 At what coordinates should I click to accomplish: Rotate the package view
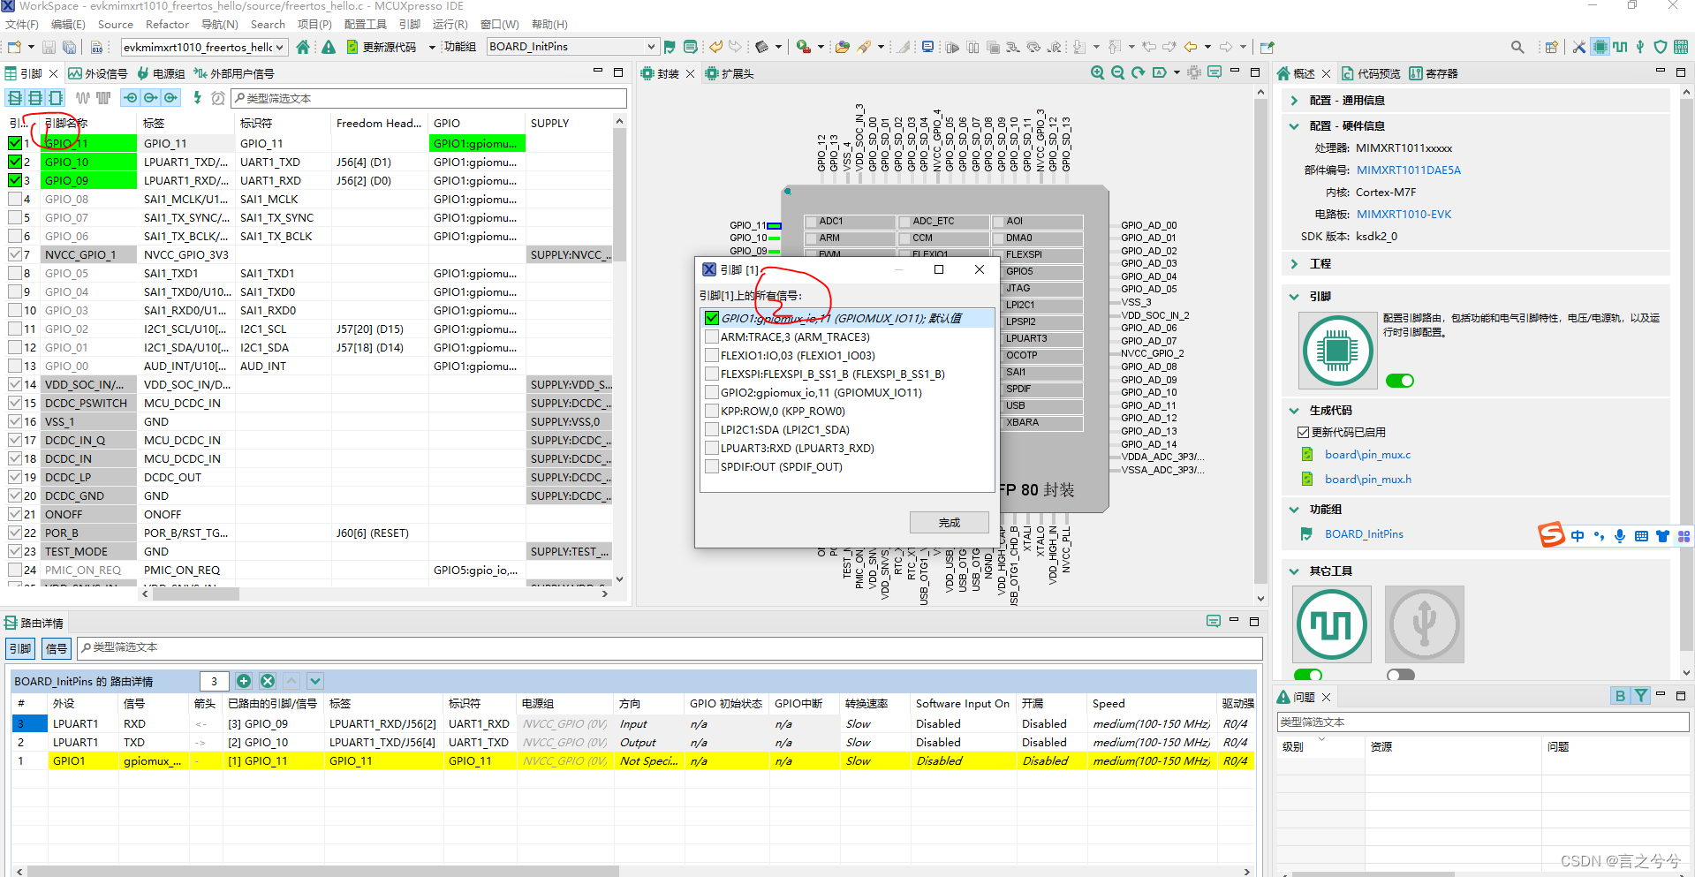(x=1139, y=73)
